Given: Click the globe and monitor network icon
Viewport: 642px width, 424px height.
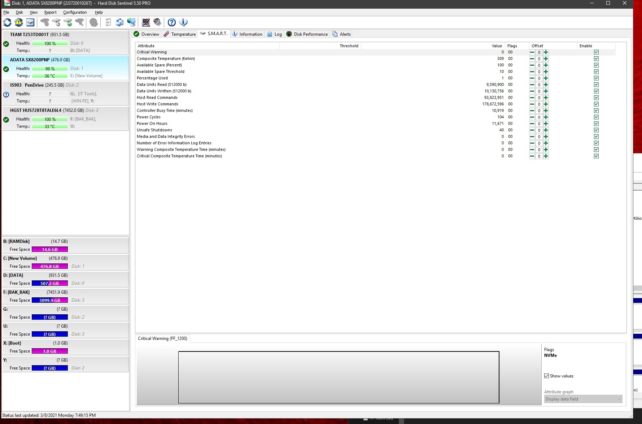Looking at the screenshot, I should point(131,22).
